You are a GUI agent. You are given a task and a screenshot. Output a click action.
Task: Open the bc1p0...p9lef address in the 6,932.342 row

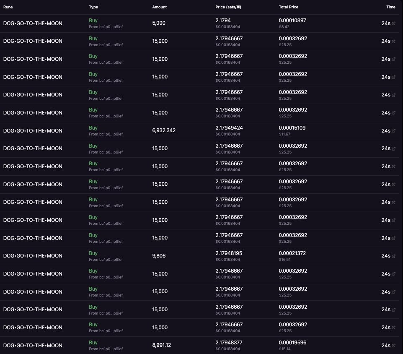(x=106, y=134)
